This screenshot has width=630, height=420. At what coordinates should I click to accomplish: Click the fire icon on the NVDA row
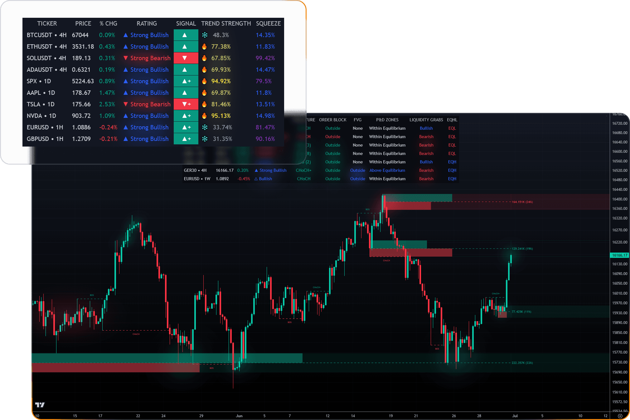[x=204, y=116]
